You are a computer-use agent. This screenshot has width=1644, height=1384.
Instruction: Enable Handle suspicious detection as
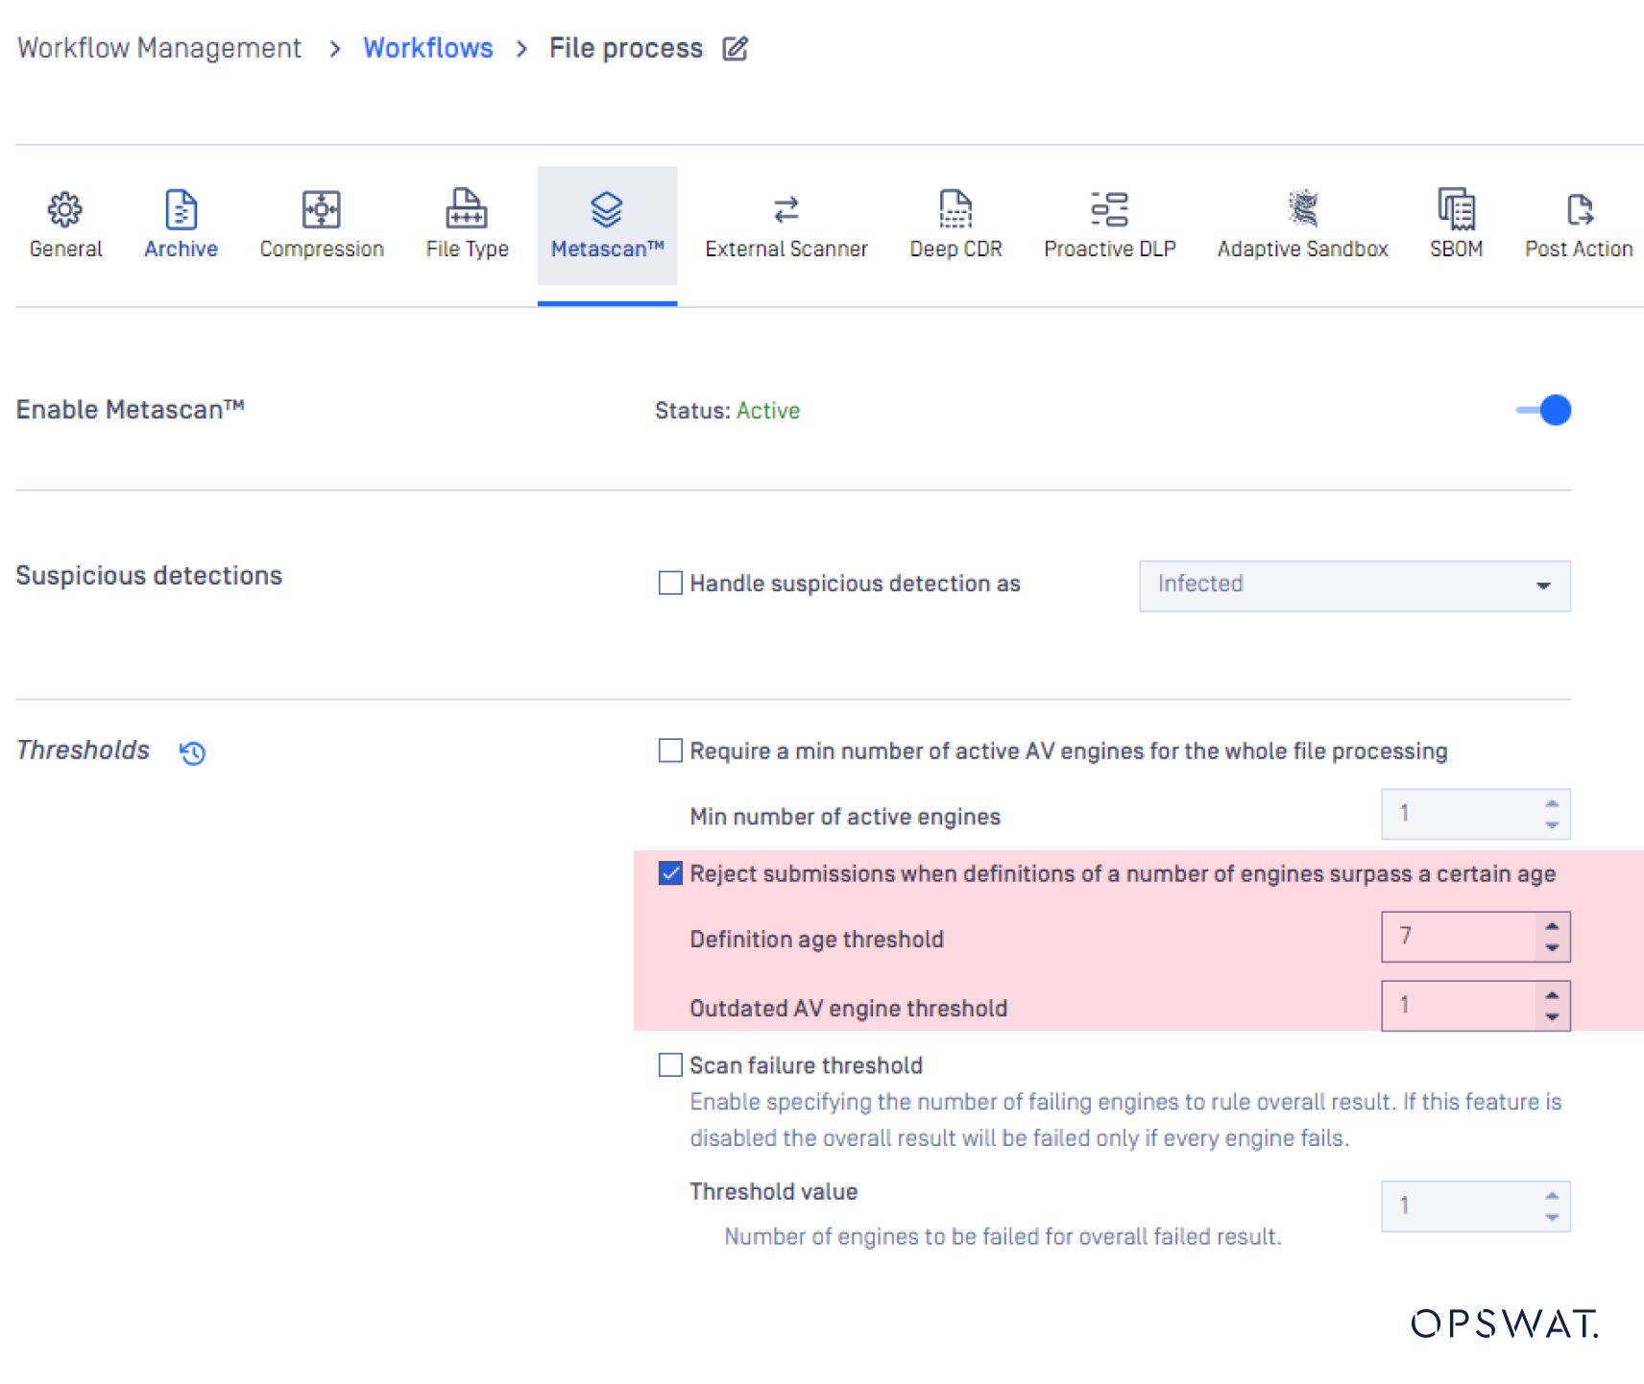[669, 584]
